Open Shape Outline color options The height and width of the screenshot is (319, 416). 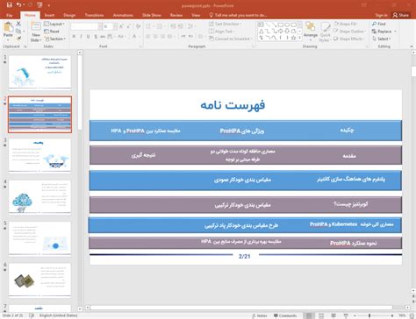click(350, 32)
